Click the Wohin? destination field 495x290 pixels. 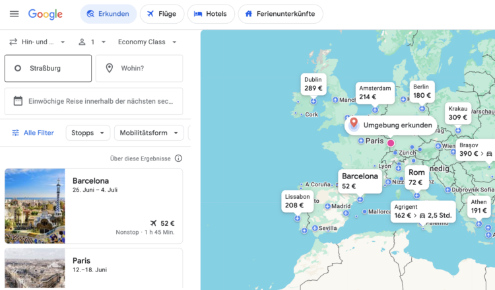(x=139, y=68)
